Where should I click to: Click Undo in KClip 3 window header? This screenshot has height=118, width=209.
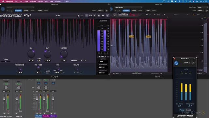pos(40,10)
